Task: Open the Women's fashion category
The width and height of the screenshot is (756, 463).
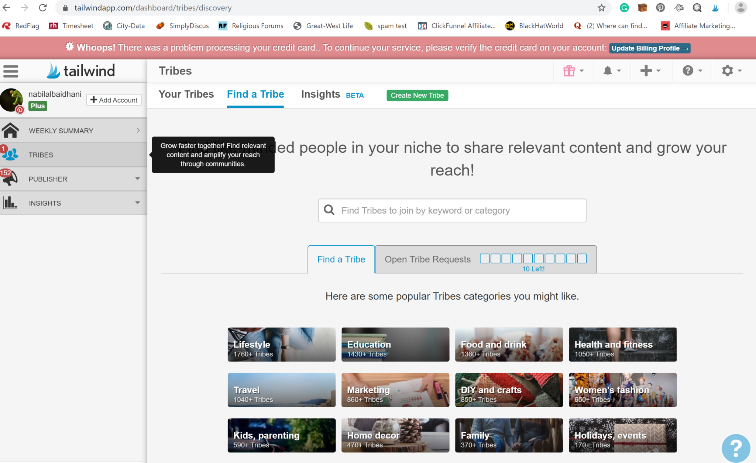Action: 623,390
